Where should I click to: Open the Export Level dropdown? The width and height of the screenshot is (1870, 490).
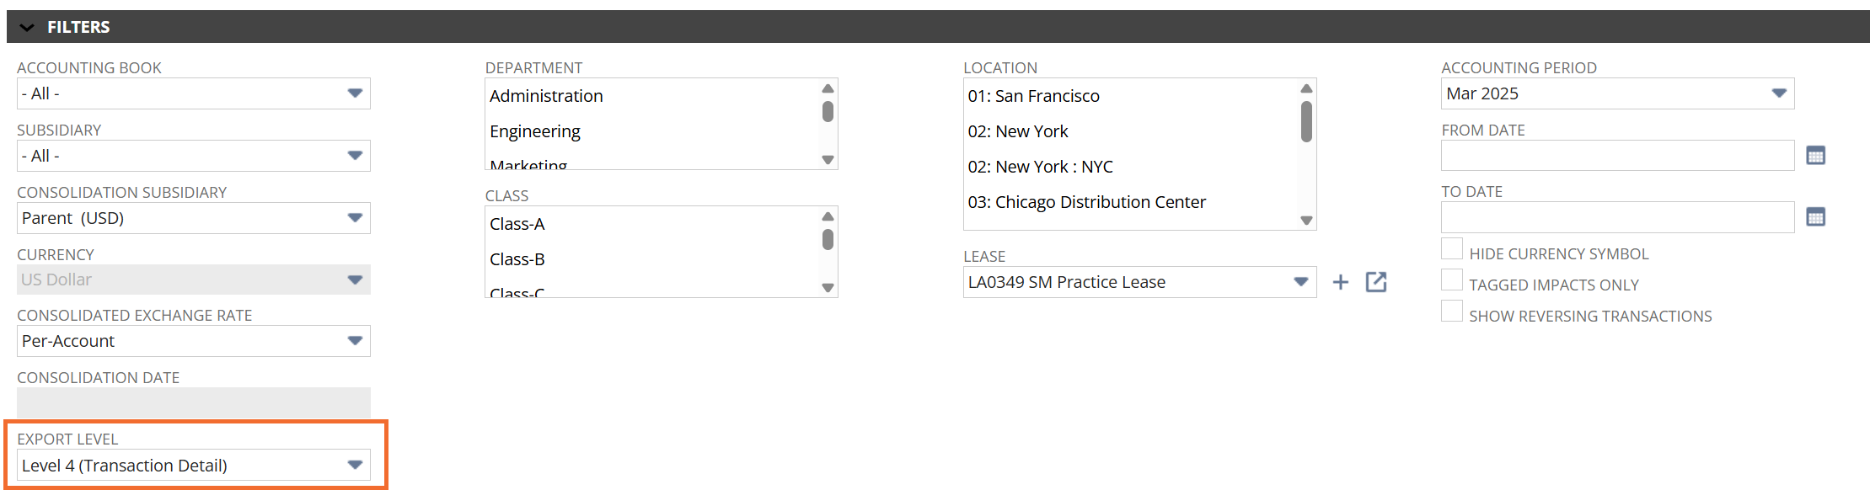194,465
